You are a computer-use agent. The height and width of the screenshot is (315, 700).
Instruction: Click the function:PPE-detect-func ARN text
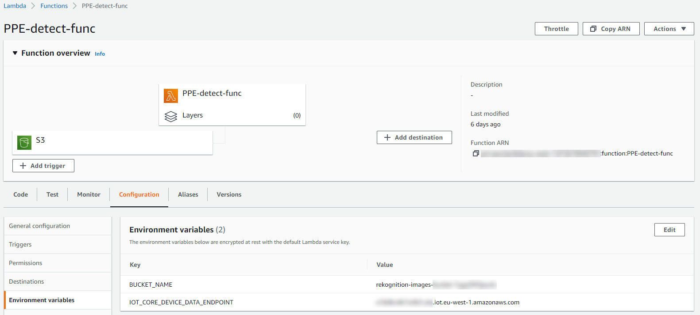[637, 153]
